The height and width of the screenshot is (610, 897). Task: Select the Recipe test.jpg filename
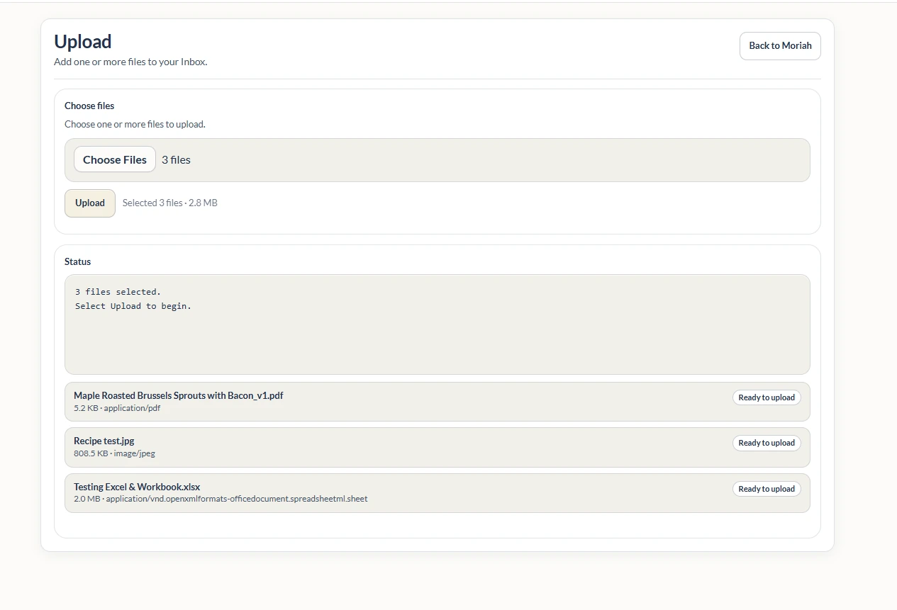tap(104, 441)
